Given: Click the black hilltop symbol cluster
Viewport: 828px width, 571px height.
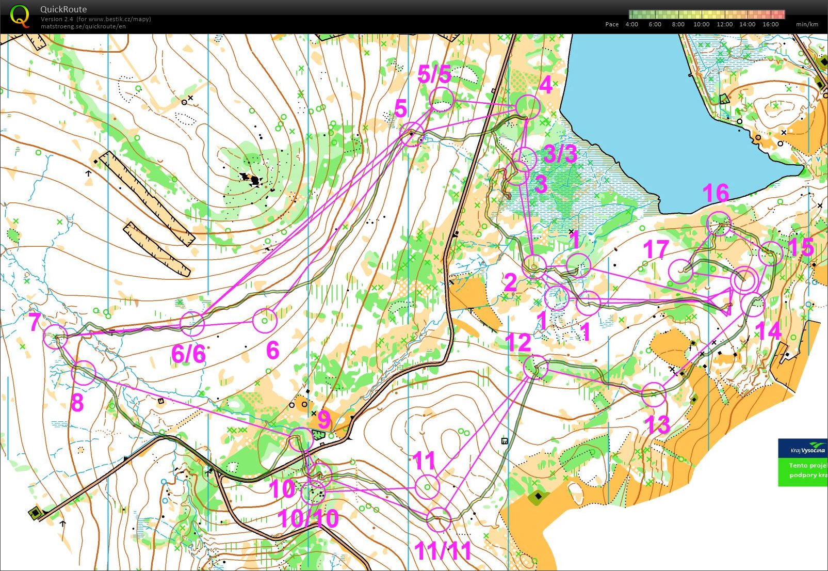Looking at the screenshot, I should 253,180.
